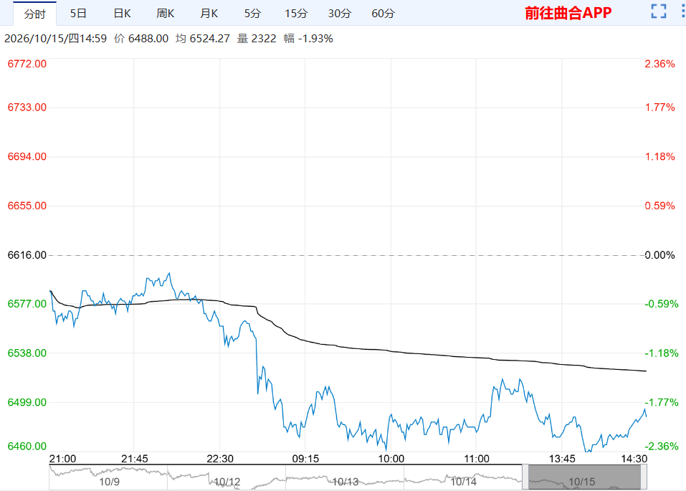
Task: Click the 6460.00 bottom price label
Action: (27, 447)
